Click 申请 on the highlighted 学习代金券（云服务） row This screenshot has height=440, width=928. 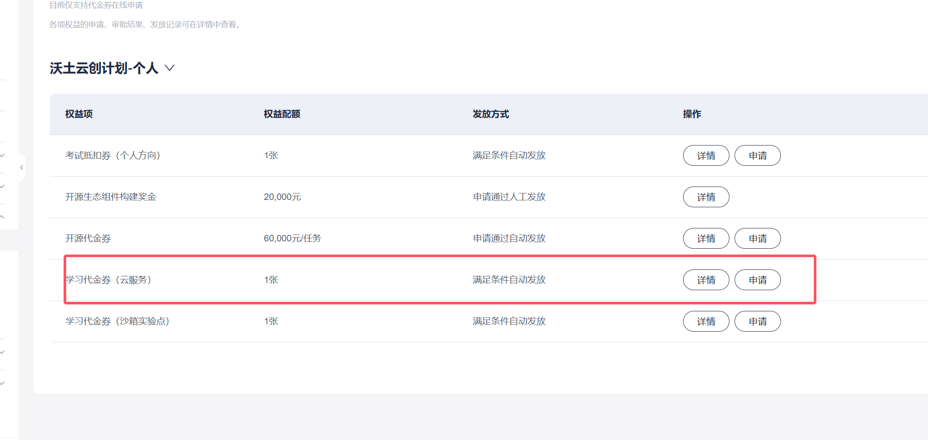[757, 279]
